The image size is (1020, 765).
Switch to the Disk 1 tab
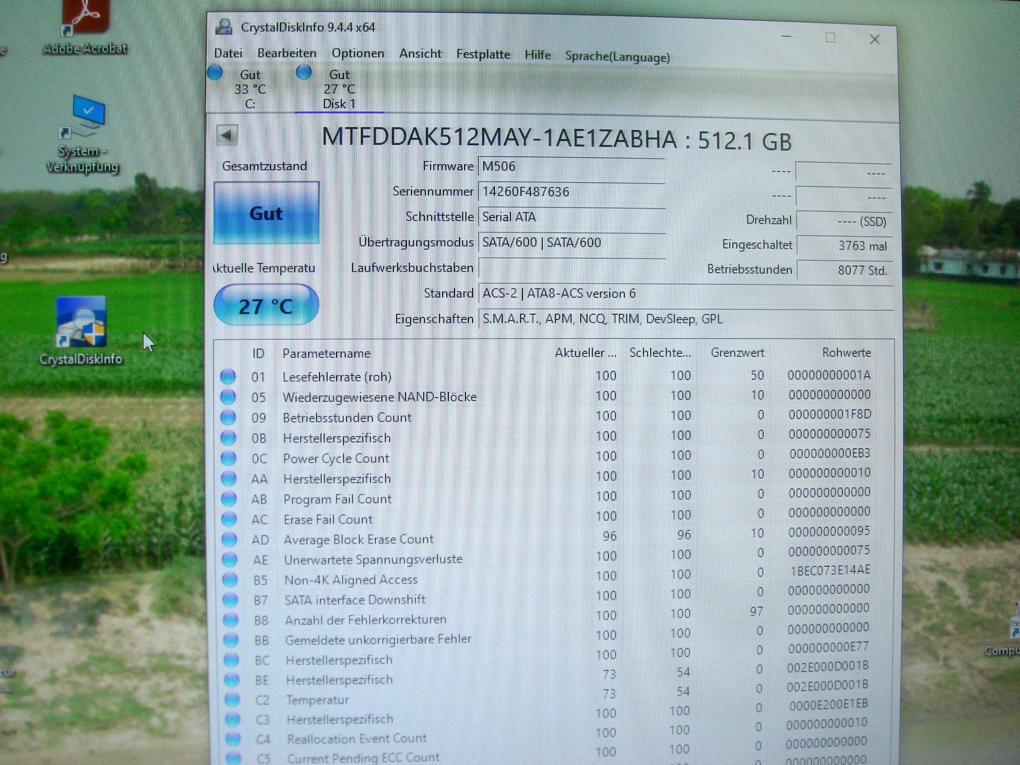pyautogui.click(x=339, y=89)
